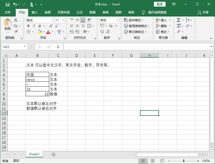Click the 共享 share button
Image resolution: width=215 pixels, height=164 pixels.
[203, 12]
